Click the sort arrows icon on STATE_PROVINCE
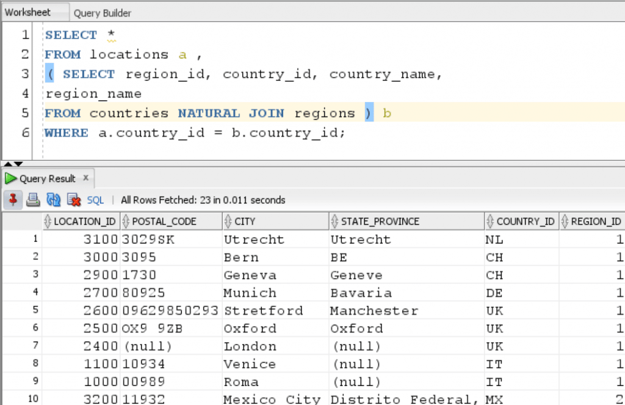Image resolution: width=625 pixels, height=405 pixels. tap(334, 222)
